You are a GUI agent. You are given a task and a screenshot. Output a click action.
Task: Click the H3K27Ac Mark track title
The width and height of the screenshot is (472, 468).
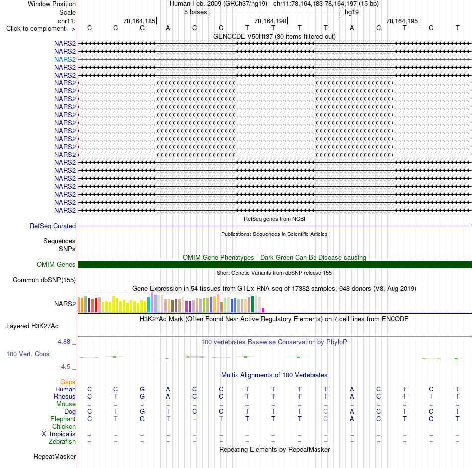pyautogui.click(x=274, y=319)
